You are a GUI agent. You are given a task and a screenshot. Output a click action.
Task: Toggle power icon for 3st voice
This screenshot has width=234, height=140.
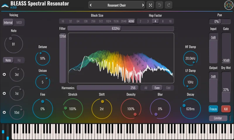pos(4,74)
